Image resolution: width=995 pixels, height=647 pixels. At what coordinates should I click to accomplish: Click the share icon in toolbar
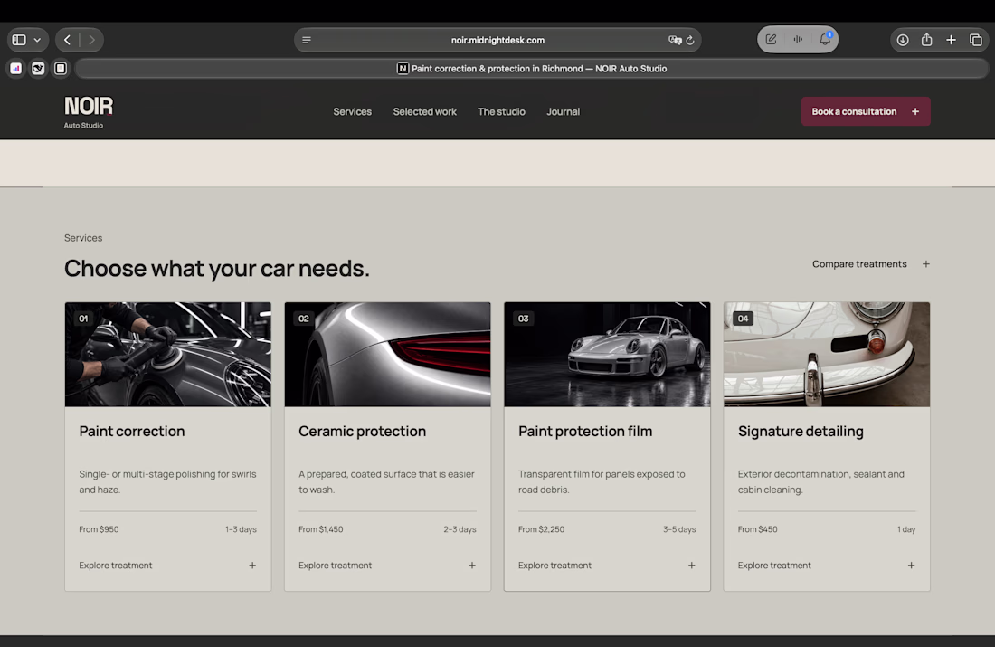click(x=926, y=40)
